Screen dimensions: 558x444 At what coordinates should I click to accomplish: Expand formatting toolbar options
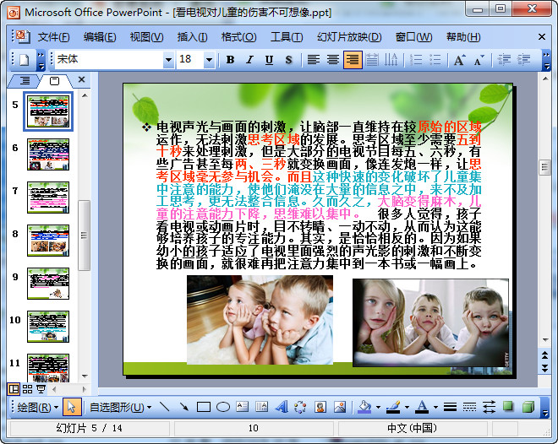point(546,61)
